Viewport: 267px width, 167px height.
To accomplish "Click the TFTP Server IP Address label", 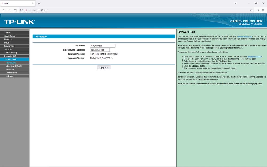I will click(x=74, y=50).
